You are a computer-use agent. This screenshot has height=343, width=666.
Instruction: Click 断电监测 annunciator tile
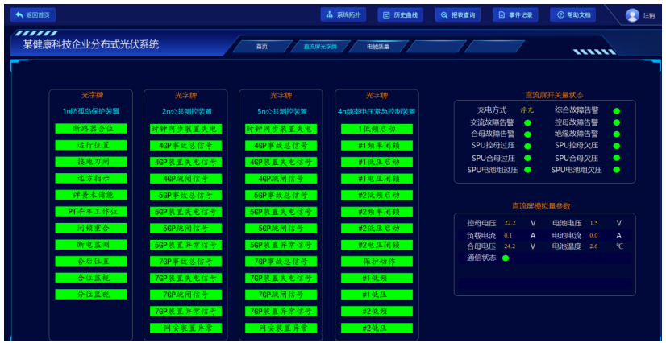click(91, 244)
